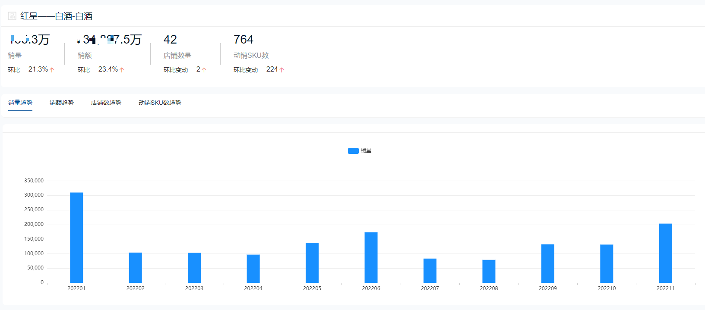
Task: Click the 202204 x-axis label
Action: pyautogui.click(x=253, y=288)
